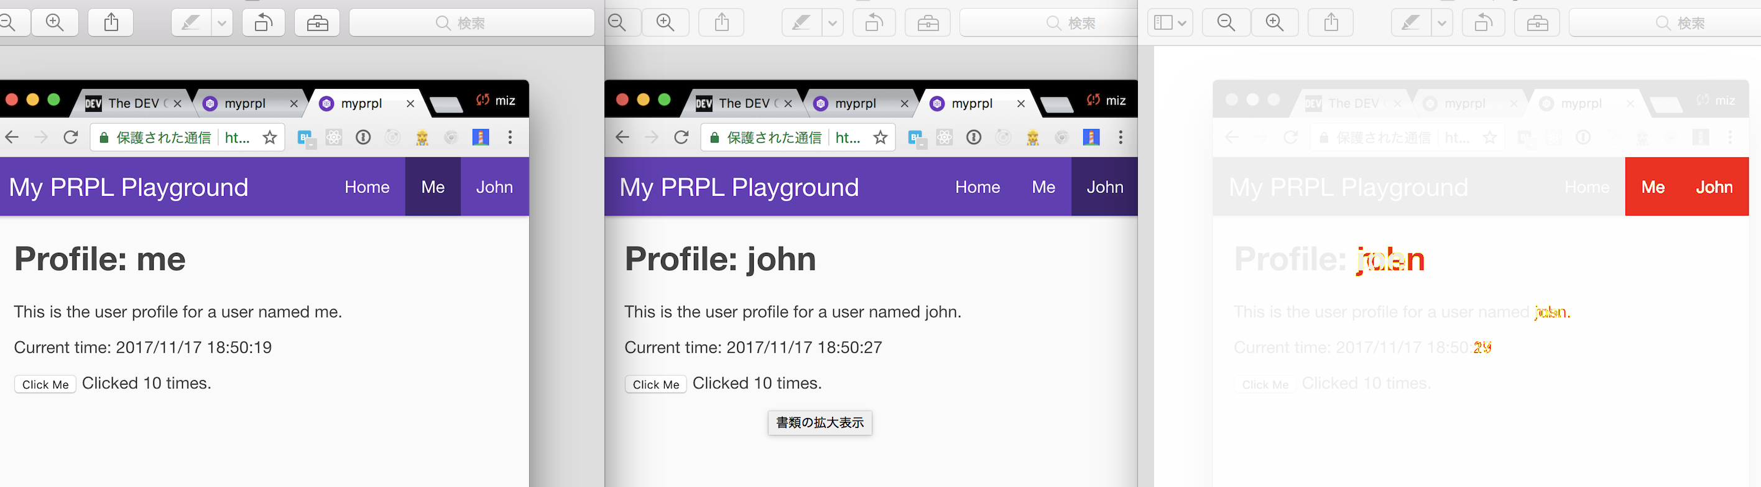
Task: Zoom in on the diff image Preview window
Action: point(1275,22)
